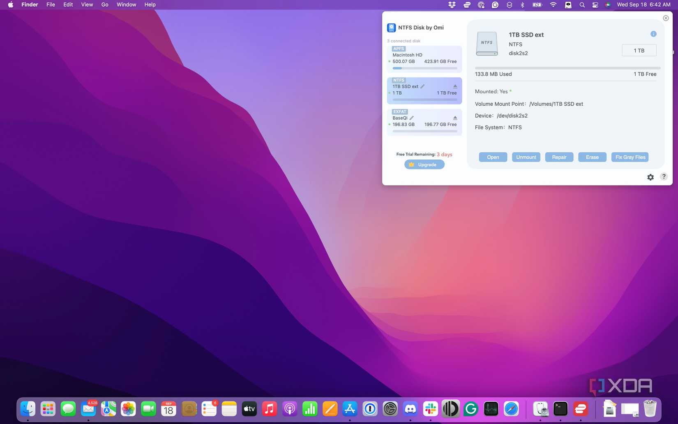Image resolution: width=678 pixels, height=424 pixels.
Task: Open the Go menu
Action: (x=105, y=5)
